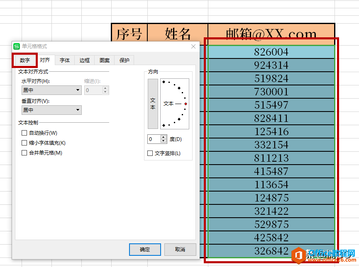Click the 确定 button
This screenshot has height=267, width=359.
[145, 250]
